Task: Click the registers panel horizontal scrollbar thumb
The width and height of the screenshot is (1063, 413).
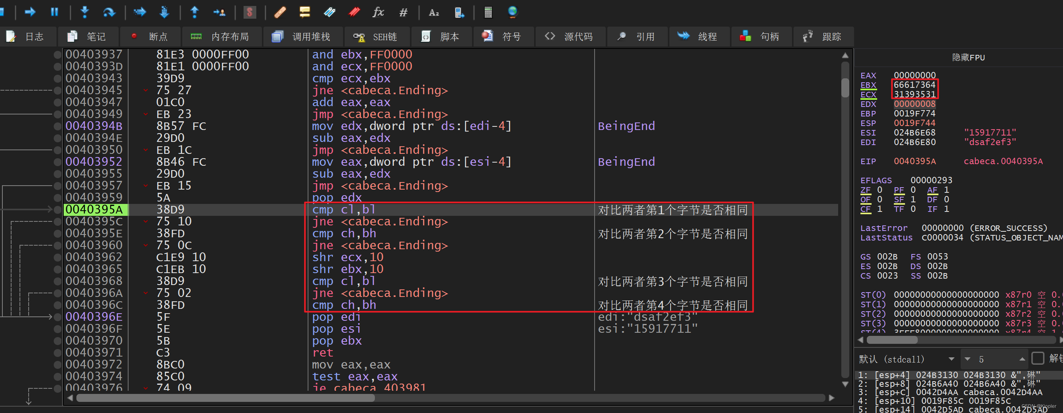Action: click(x=892, y=340)
